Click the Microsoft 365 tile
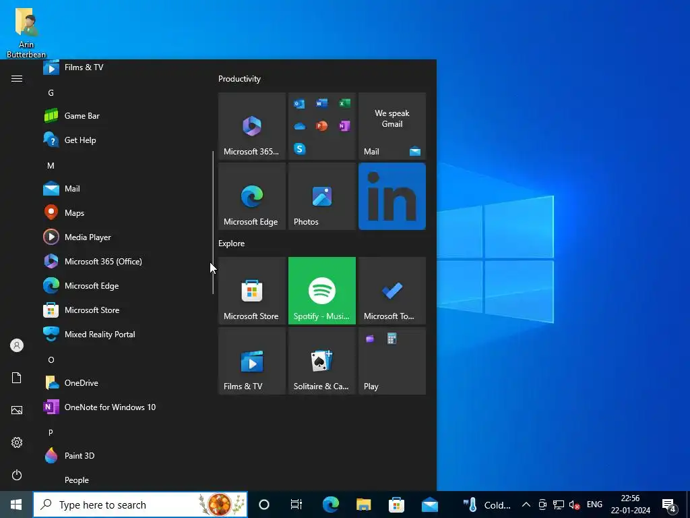The width and height of the screenshot is (690, 518). pyautogui.click(x=252, y=126)
